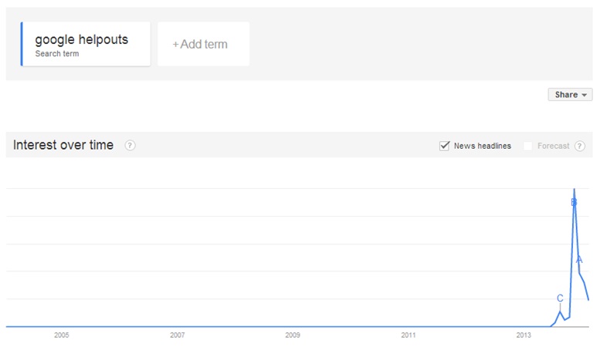Click the 2005 axis label

pyautogui.click(x=62, y=335)
